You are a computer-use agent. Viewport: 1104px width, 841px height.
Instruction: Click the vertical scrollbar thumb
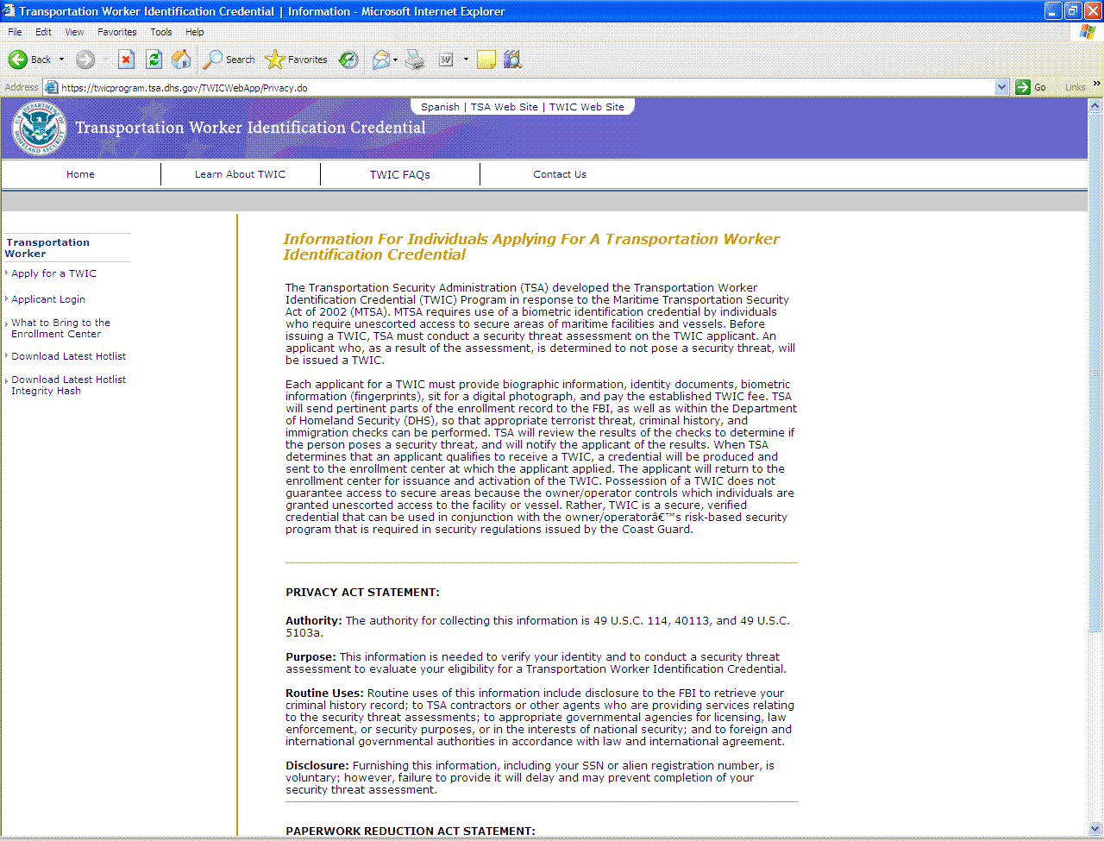pyautogui.click(x=1095, y=371)
